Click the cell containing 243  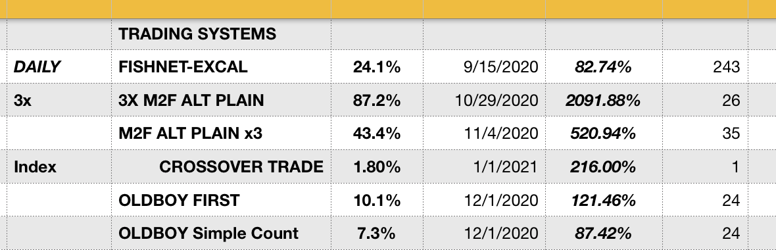coord(705,66)
